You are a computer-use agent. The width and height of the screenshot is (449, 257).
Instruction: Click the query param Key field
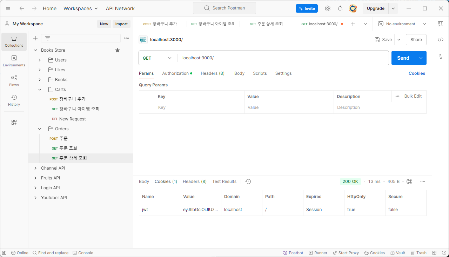click(x=200, y=107)
